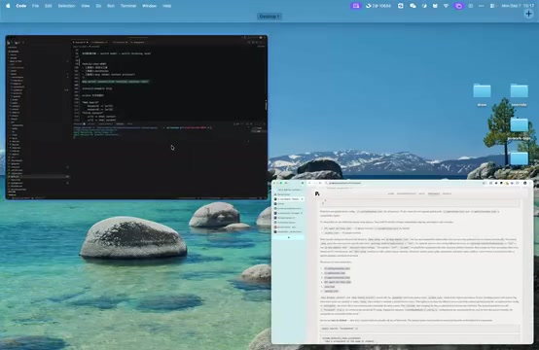539x350 pixels.
Task: Select the override folder on the desktop
Action: pyautogui.click(x=520, y=94)
